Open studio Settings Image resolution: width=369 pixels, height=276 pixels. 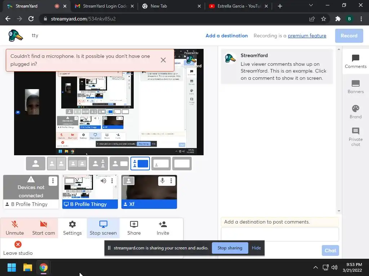click(72, 228)
